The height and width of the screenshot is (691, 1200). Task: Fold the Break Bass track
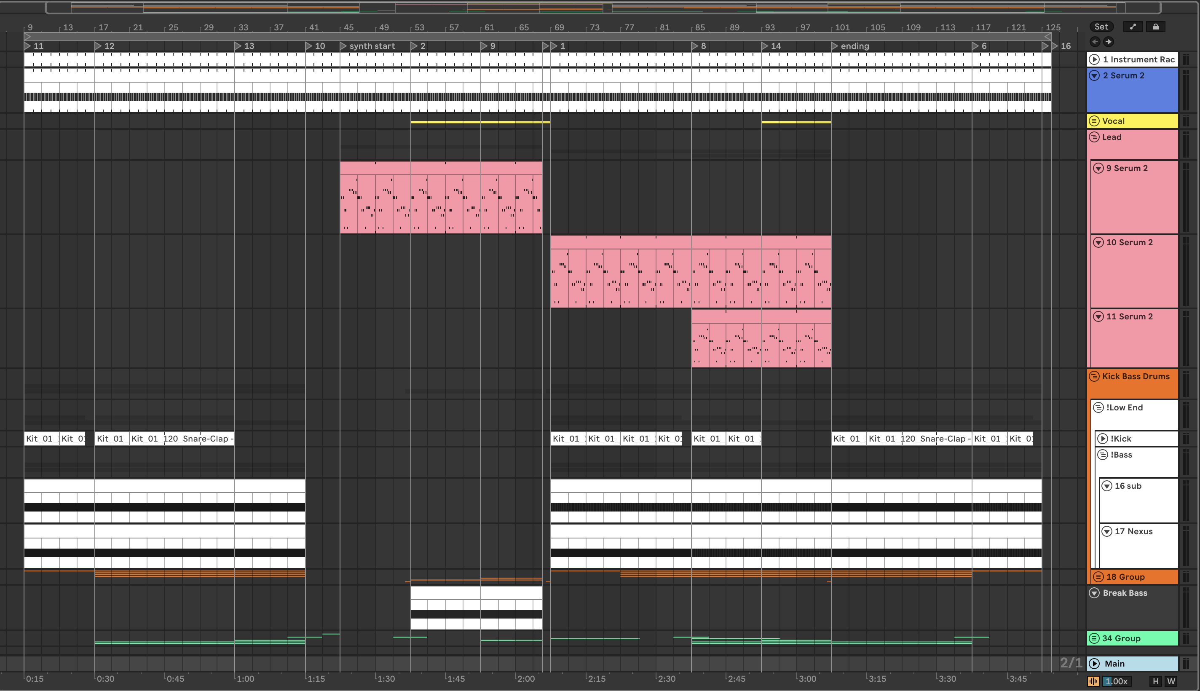[x=1094, y=593]
